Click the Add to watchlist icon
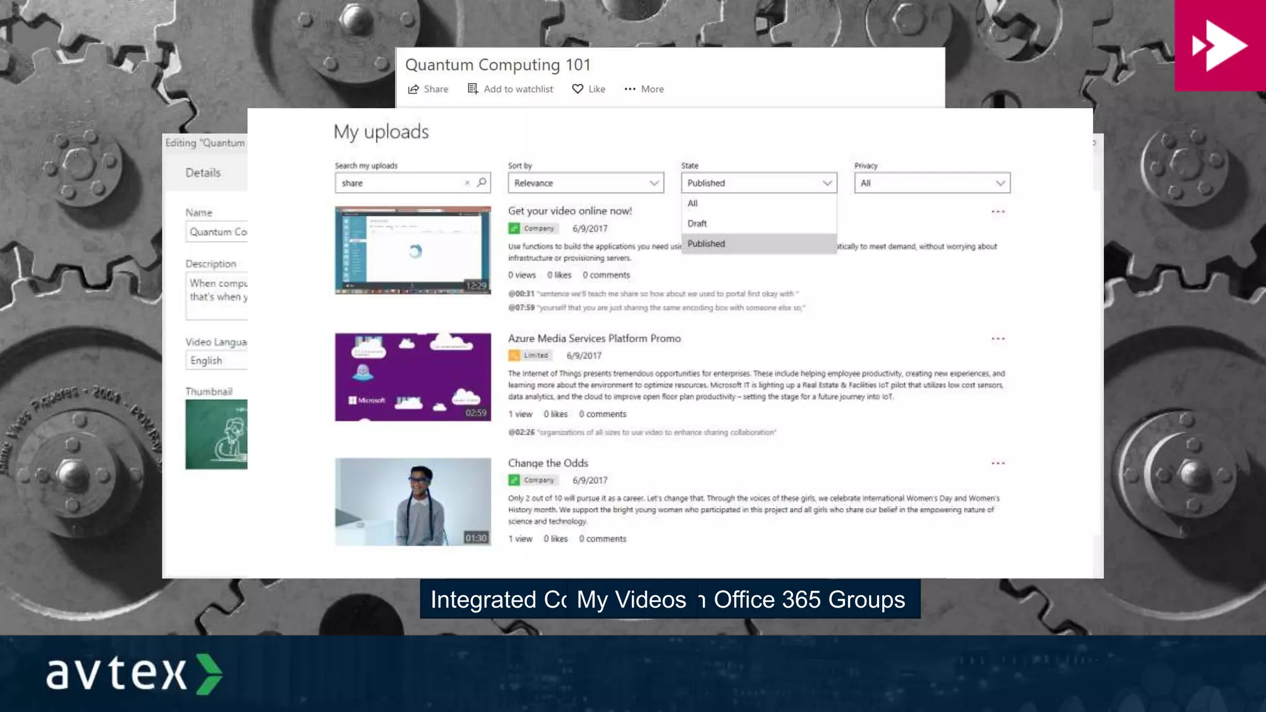The image size is (1266, 712). click(x=473, y=89)
